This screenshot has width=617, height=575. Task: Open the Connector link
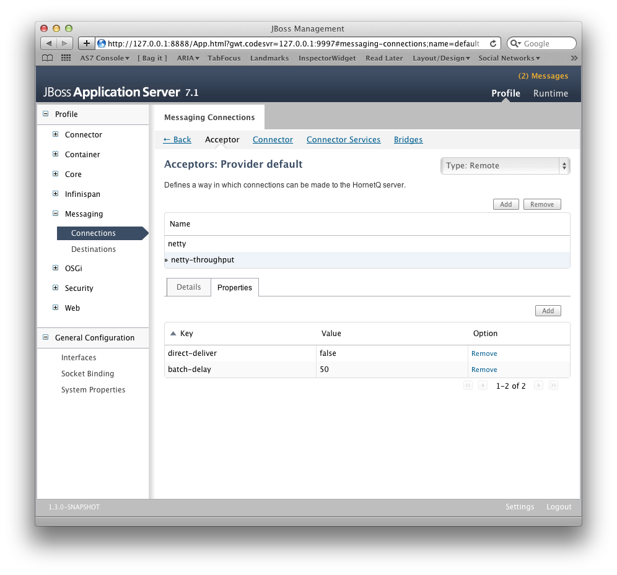(x=273, y=139)
